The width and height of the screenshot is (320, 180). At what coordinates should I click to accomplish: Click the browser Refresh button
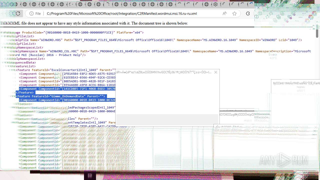coord(18,13)
